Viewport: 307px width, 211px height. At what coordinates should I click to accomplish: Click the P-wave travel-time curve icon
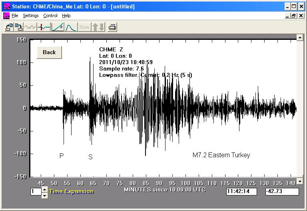click(x=58, y=27)
